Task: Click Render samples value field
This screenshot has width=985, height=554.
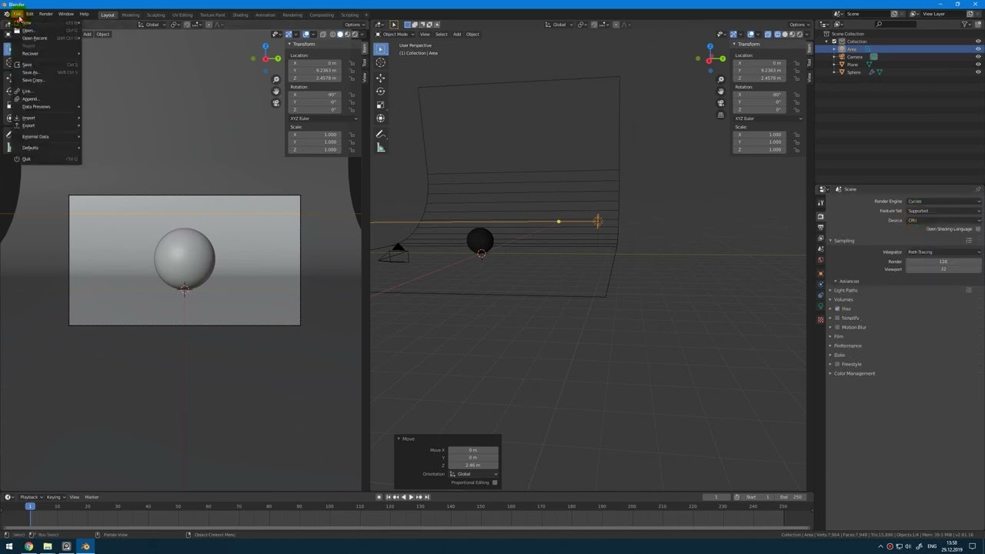Action: (x=943, y=262)
